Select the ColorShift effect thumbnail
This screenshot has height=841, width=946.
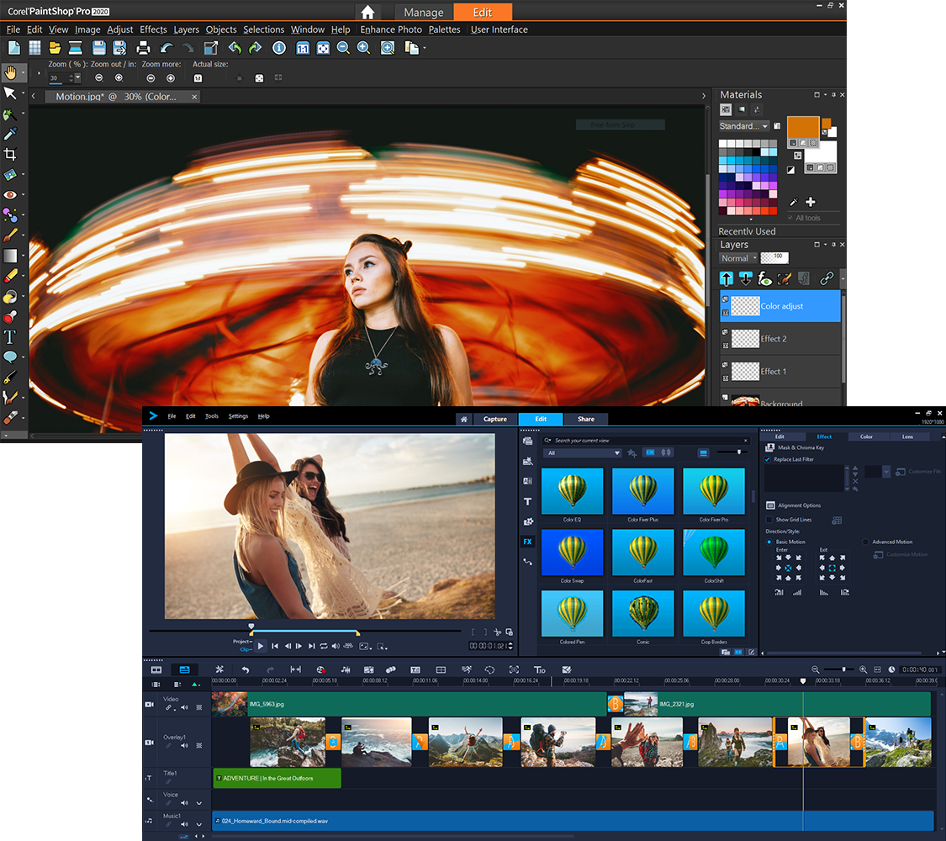click(714, 552)
